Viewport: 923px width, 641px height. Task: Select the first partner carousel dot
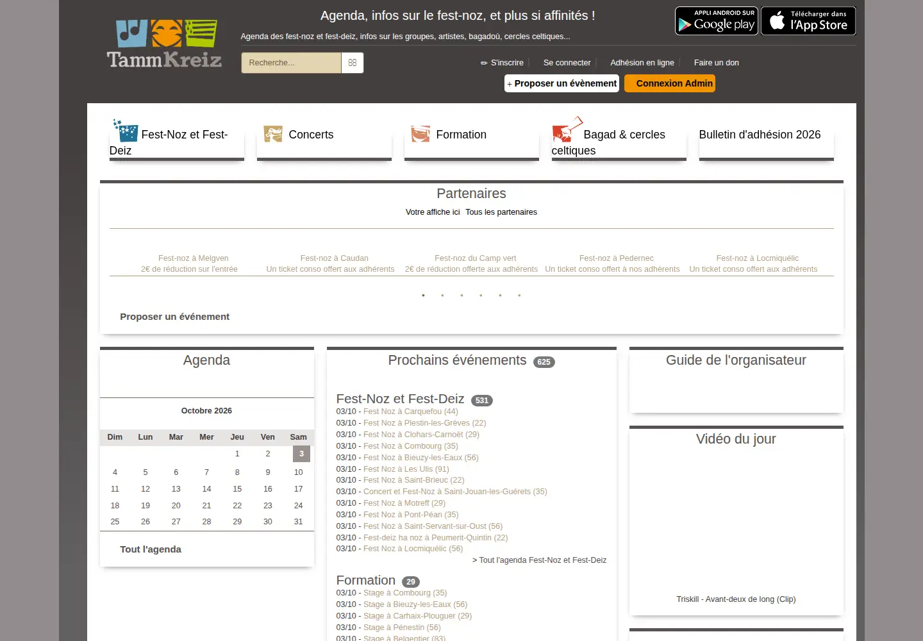(x=423, y=296)
